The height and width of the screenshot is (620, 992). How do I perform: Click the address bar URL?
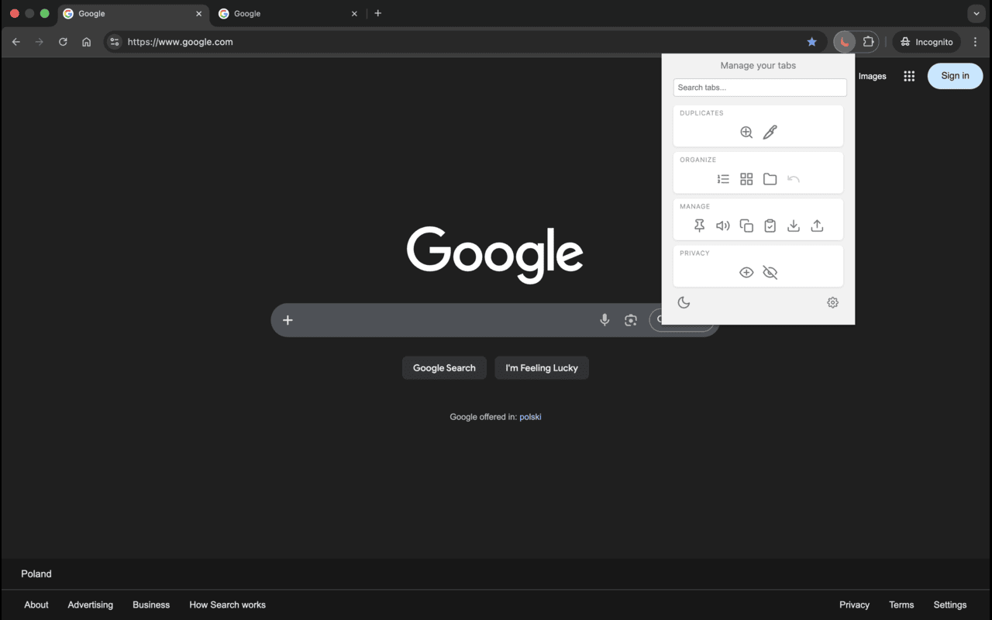pos(180,42)
